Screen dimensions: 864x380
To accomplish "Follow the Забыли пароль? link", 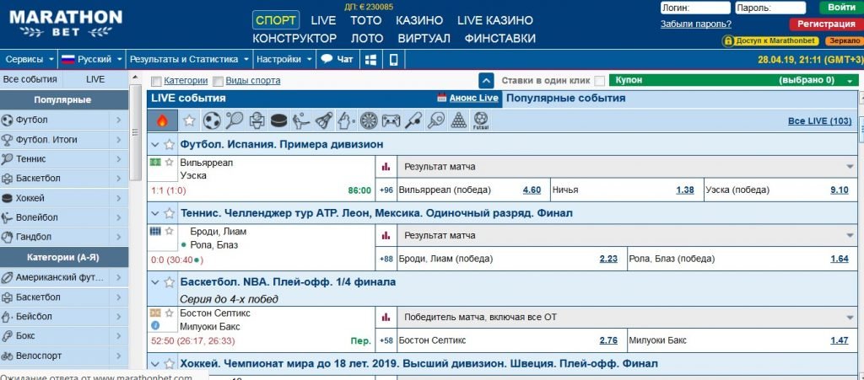I will point(696,24).
